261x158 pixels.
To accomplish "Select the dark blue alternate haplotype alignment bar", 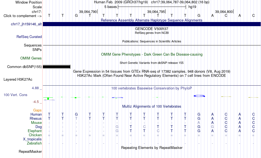I will point(152,24).
